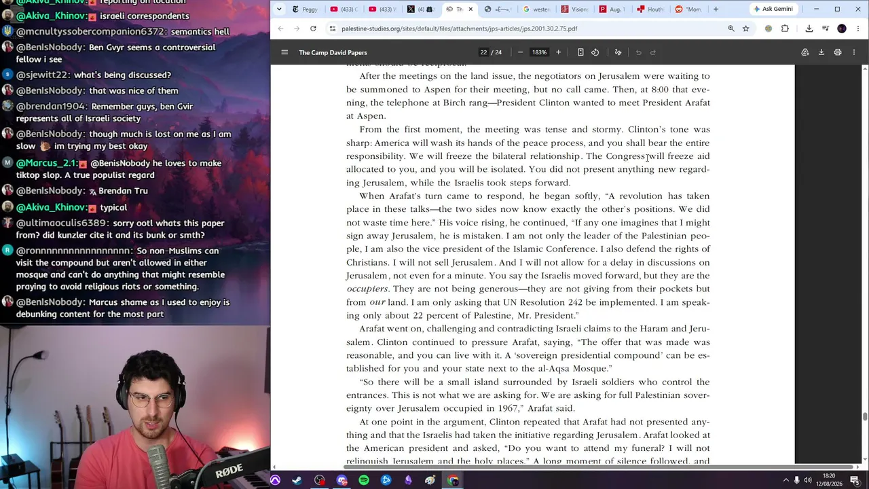Switch to the Reddit 'Mom' tab
869x489 pixels.
pos(690,10)
